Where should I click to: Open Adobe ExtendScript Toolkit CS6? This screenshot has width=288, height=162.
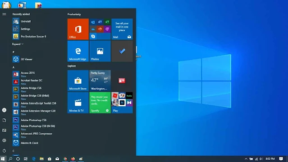(x=38, y=105)
